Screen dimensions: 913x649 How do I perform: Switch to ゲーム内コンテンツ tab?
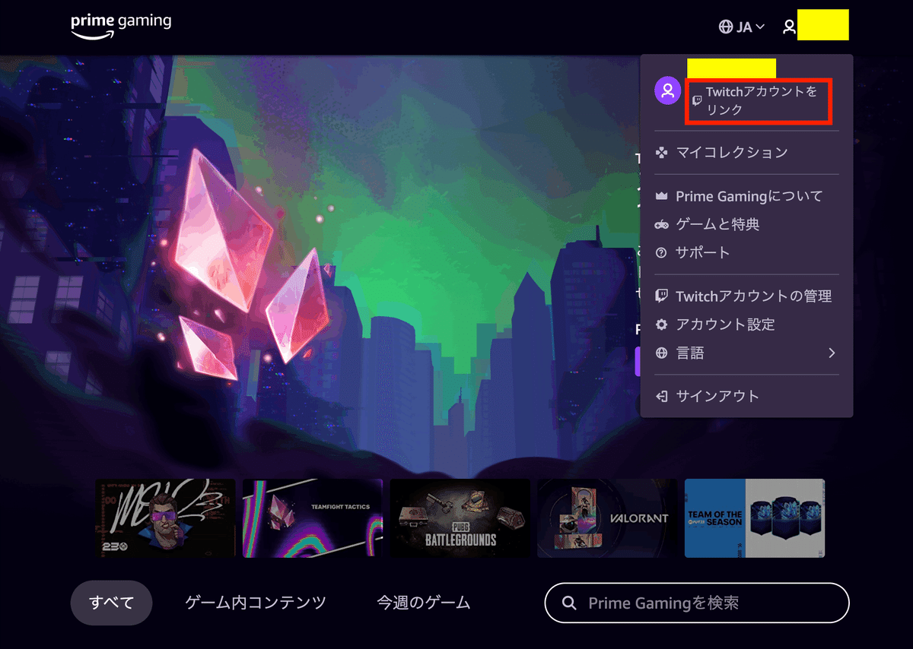256,603
